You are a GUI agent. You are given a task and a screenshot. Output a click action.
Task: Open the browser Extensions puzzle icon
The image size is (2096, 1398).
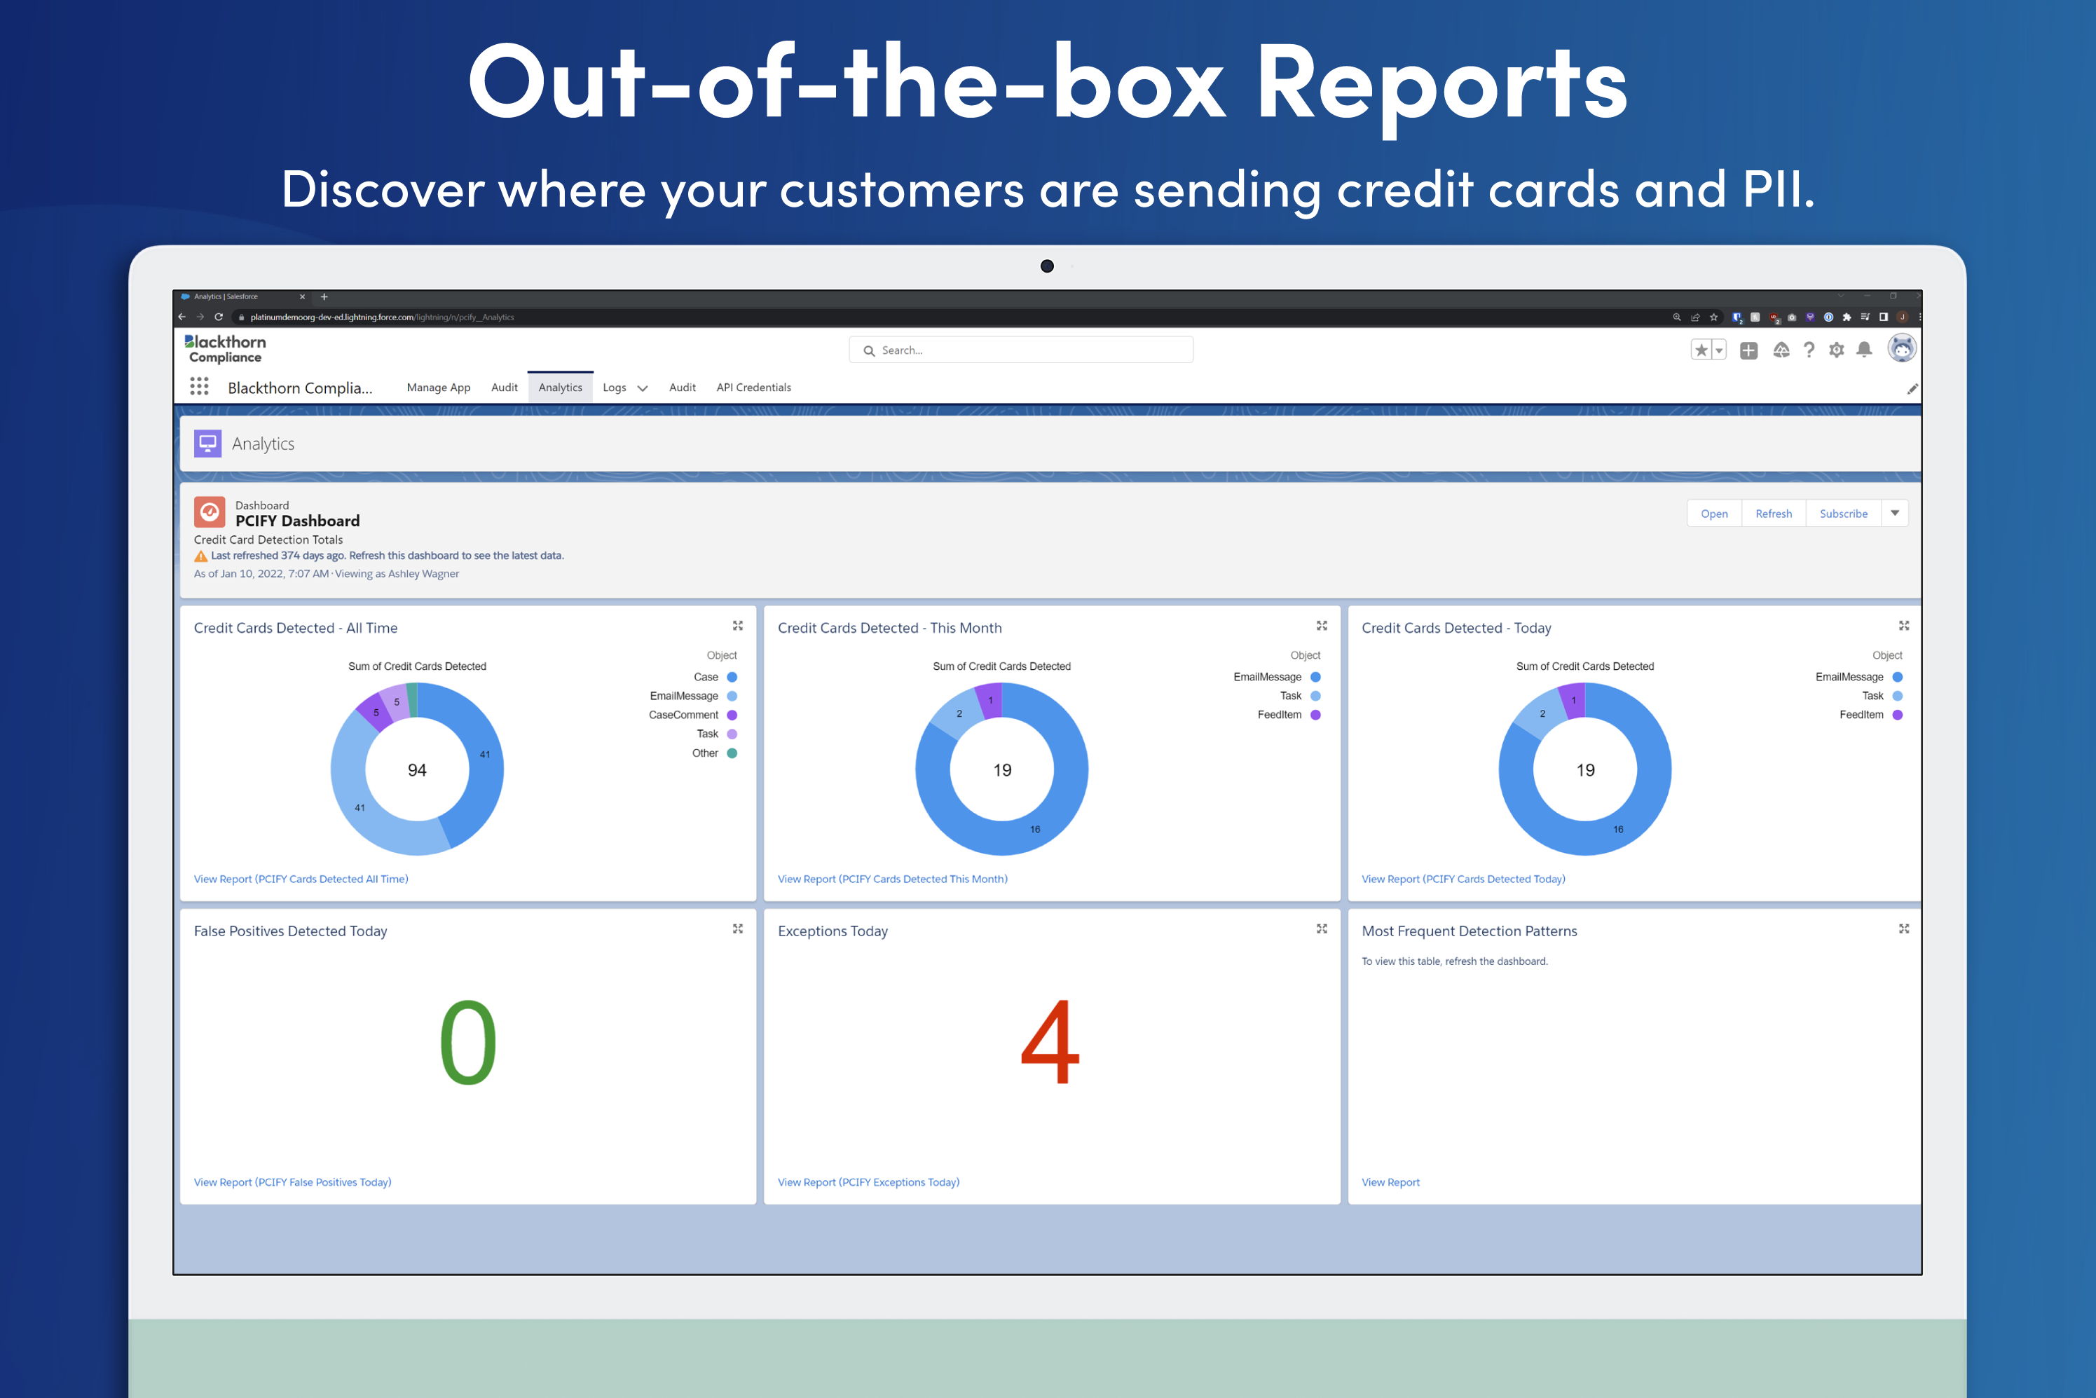click(x=1847, y=317)
